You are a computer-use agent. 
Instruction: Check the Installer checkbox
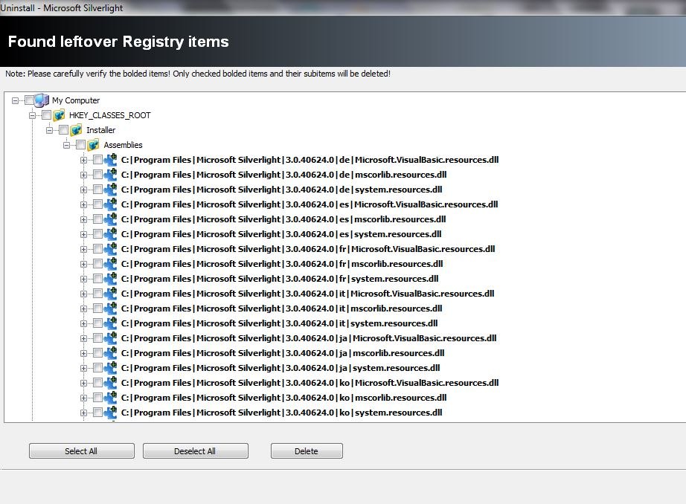point(63,130)
